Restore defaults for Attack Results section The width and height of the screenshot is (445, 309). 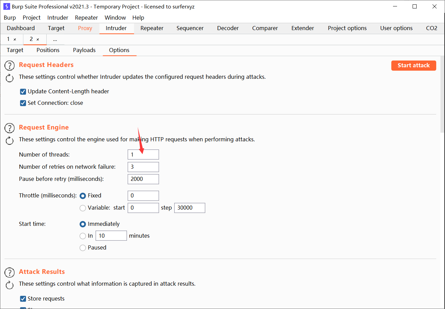[x=9, y=285]
